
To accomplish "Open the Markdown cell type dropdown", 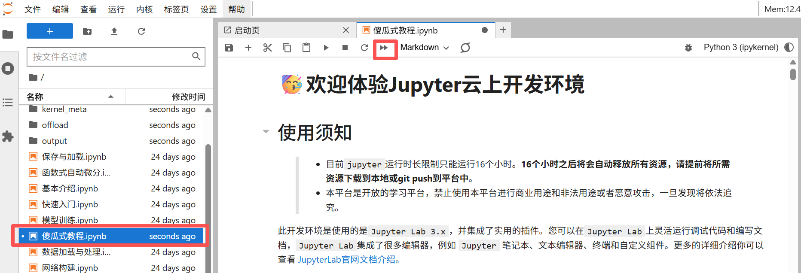I will click(x=425, y=48).
